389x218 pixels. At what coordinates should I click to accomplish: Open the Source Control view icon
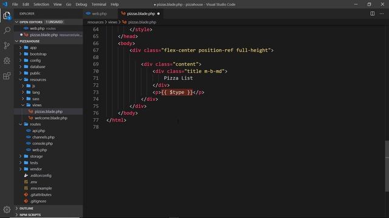pos(7,45)
